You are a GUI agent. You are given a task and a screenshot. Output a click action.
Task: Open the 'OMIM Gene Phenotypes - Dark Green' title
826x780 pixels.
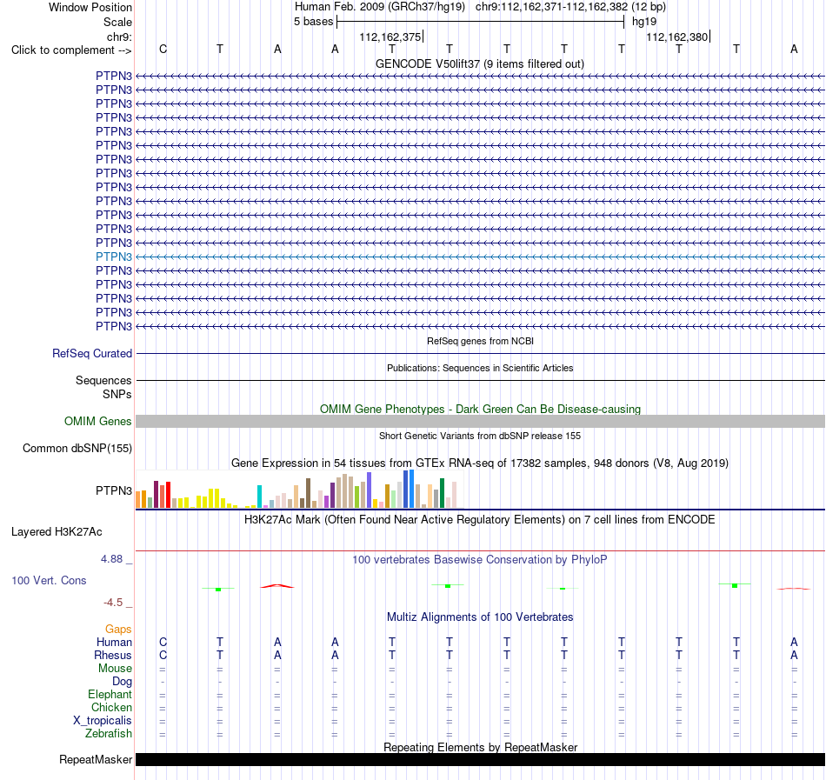(480, 410)
